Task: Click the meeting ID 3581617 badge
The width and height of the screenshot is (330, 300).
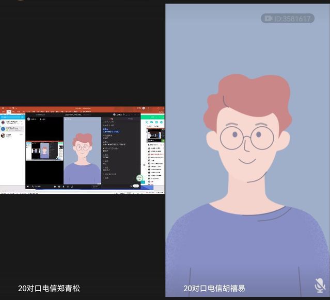Action: click(x=292, y=19)
